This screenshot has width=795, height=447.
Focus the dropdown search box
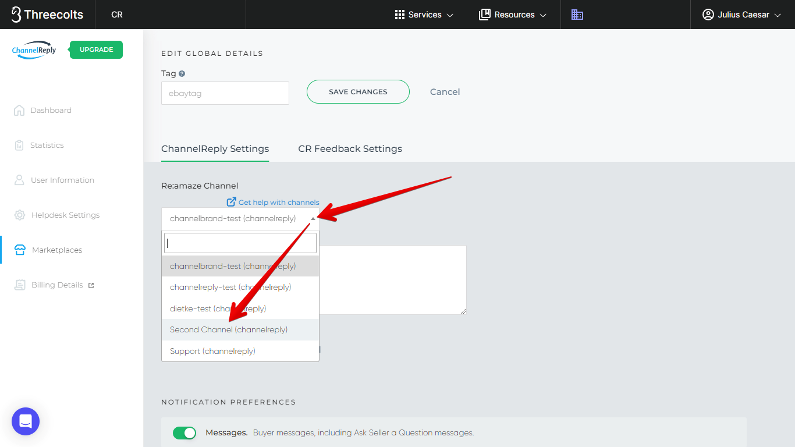[x=240, y=243]
